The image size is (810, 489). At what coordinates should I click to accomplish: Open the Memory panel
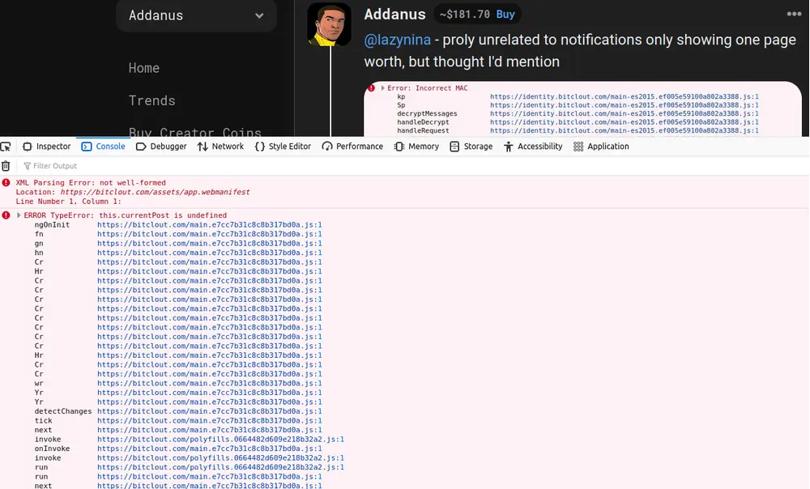416,147
